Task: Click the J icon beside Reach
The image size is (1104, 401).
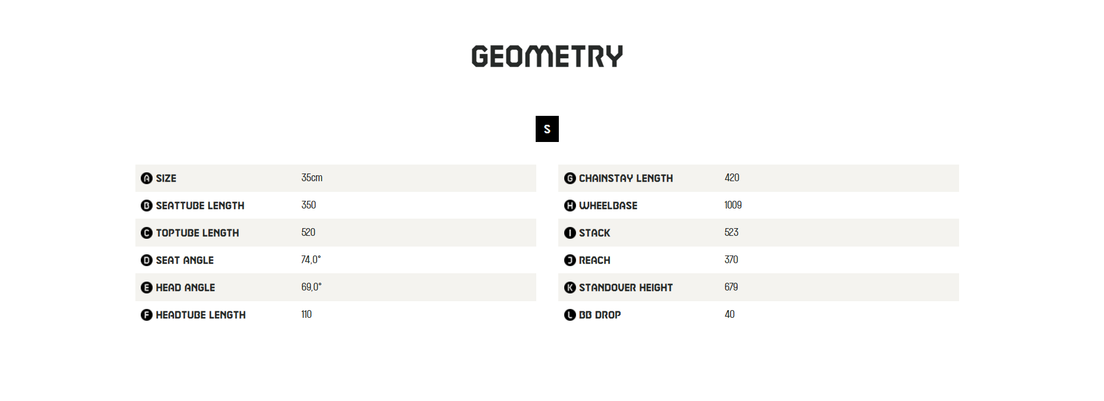Action: point(570,260)
